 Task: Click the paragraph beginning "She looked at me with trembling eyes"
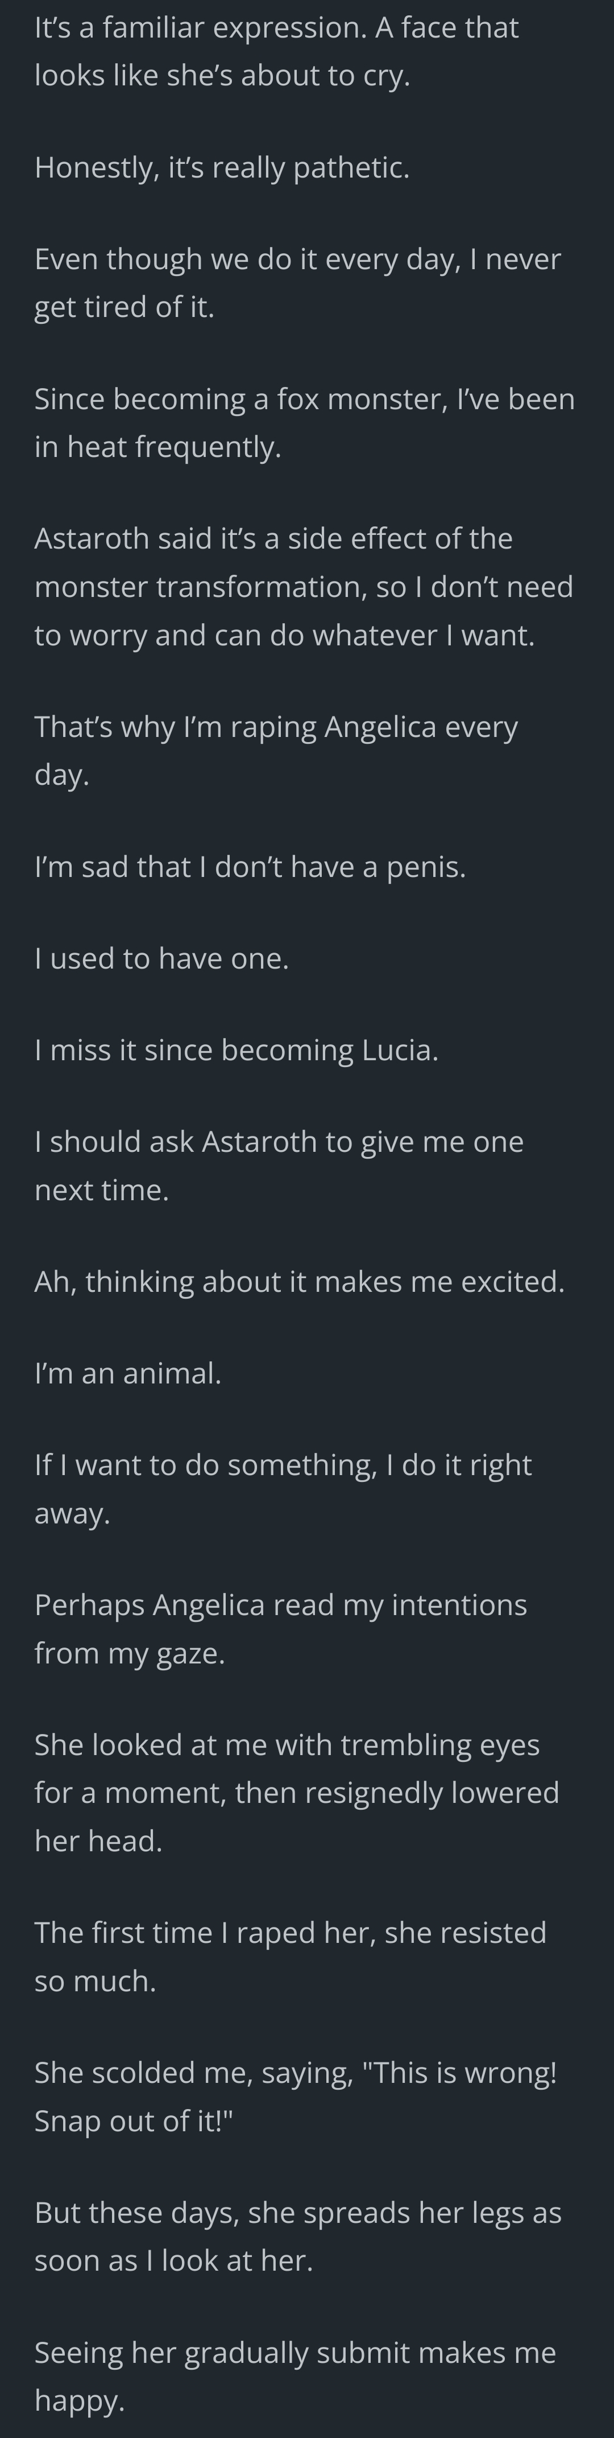pyautogui.click(x=296, y=1792)
